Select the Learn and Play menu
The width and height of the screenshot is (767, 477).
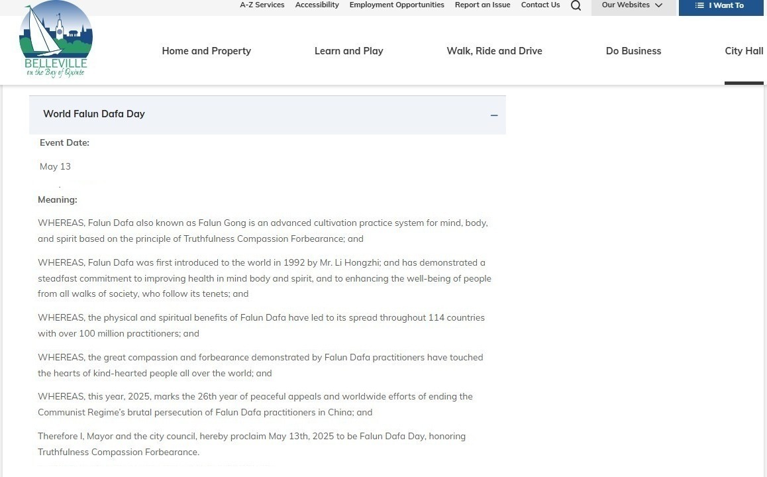tap(348, 51)
